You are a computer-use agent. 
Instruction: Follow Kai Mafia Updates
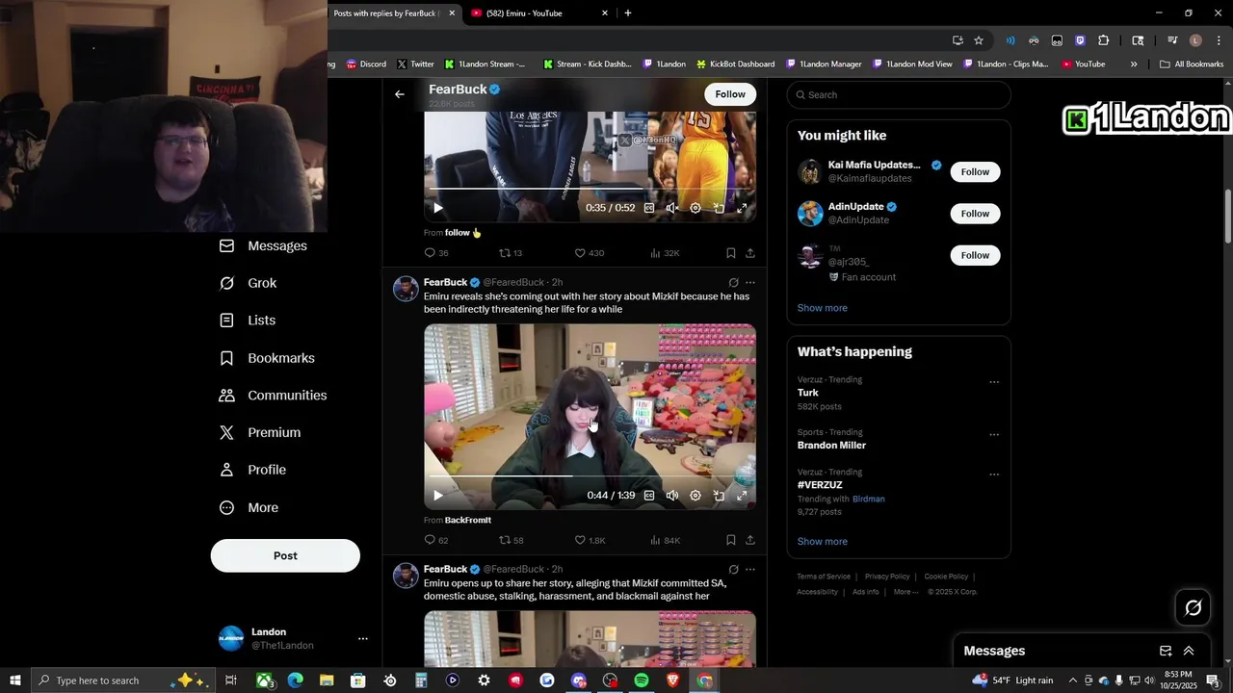click(975, 171)
